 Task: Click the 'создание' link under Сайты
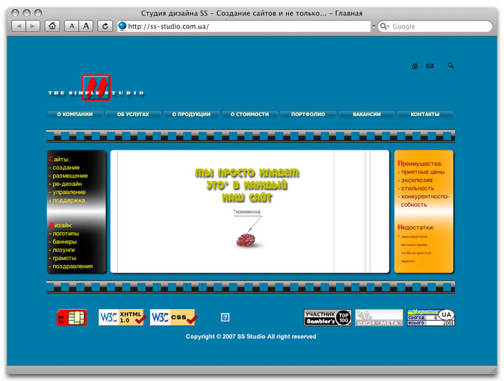66,168
